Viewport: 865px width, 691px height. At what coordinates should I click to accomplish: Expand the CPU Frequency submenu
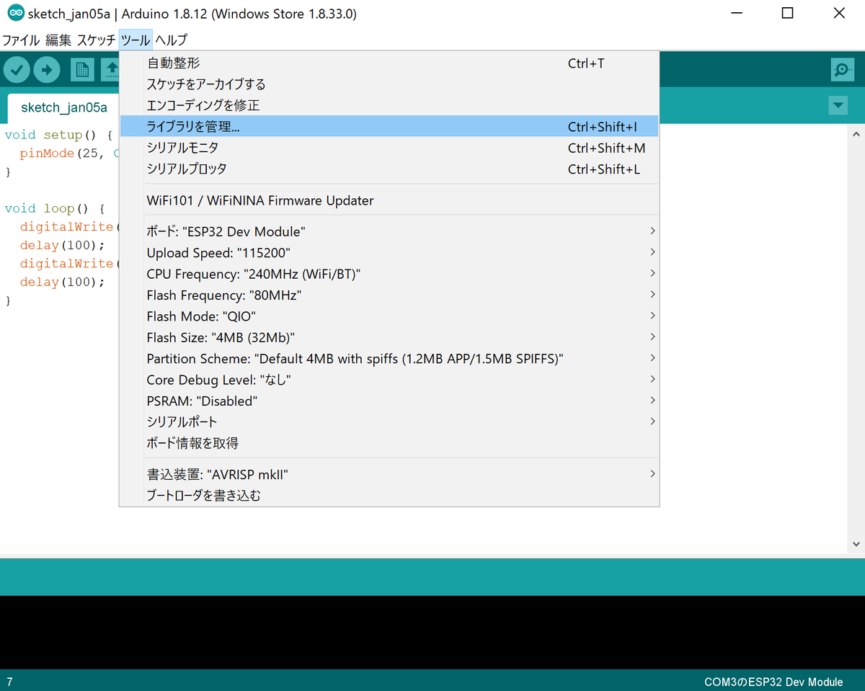(x=389, y=274)
